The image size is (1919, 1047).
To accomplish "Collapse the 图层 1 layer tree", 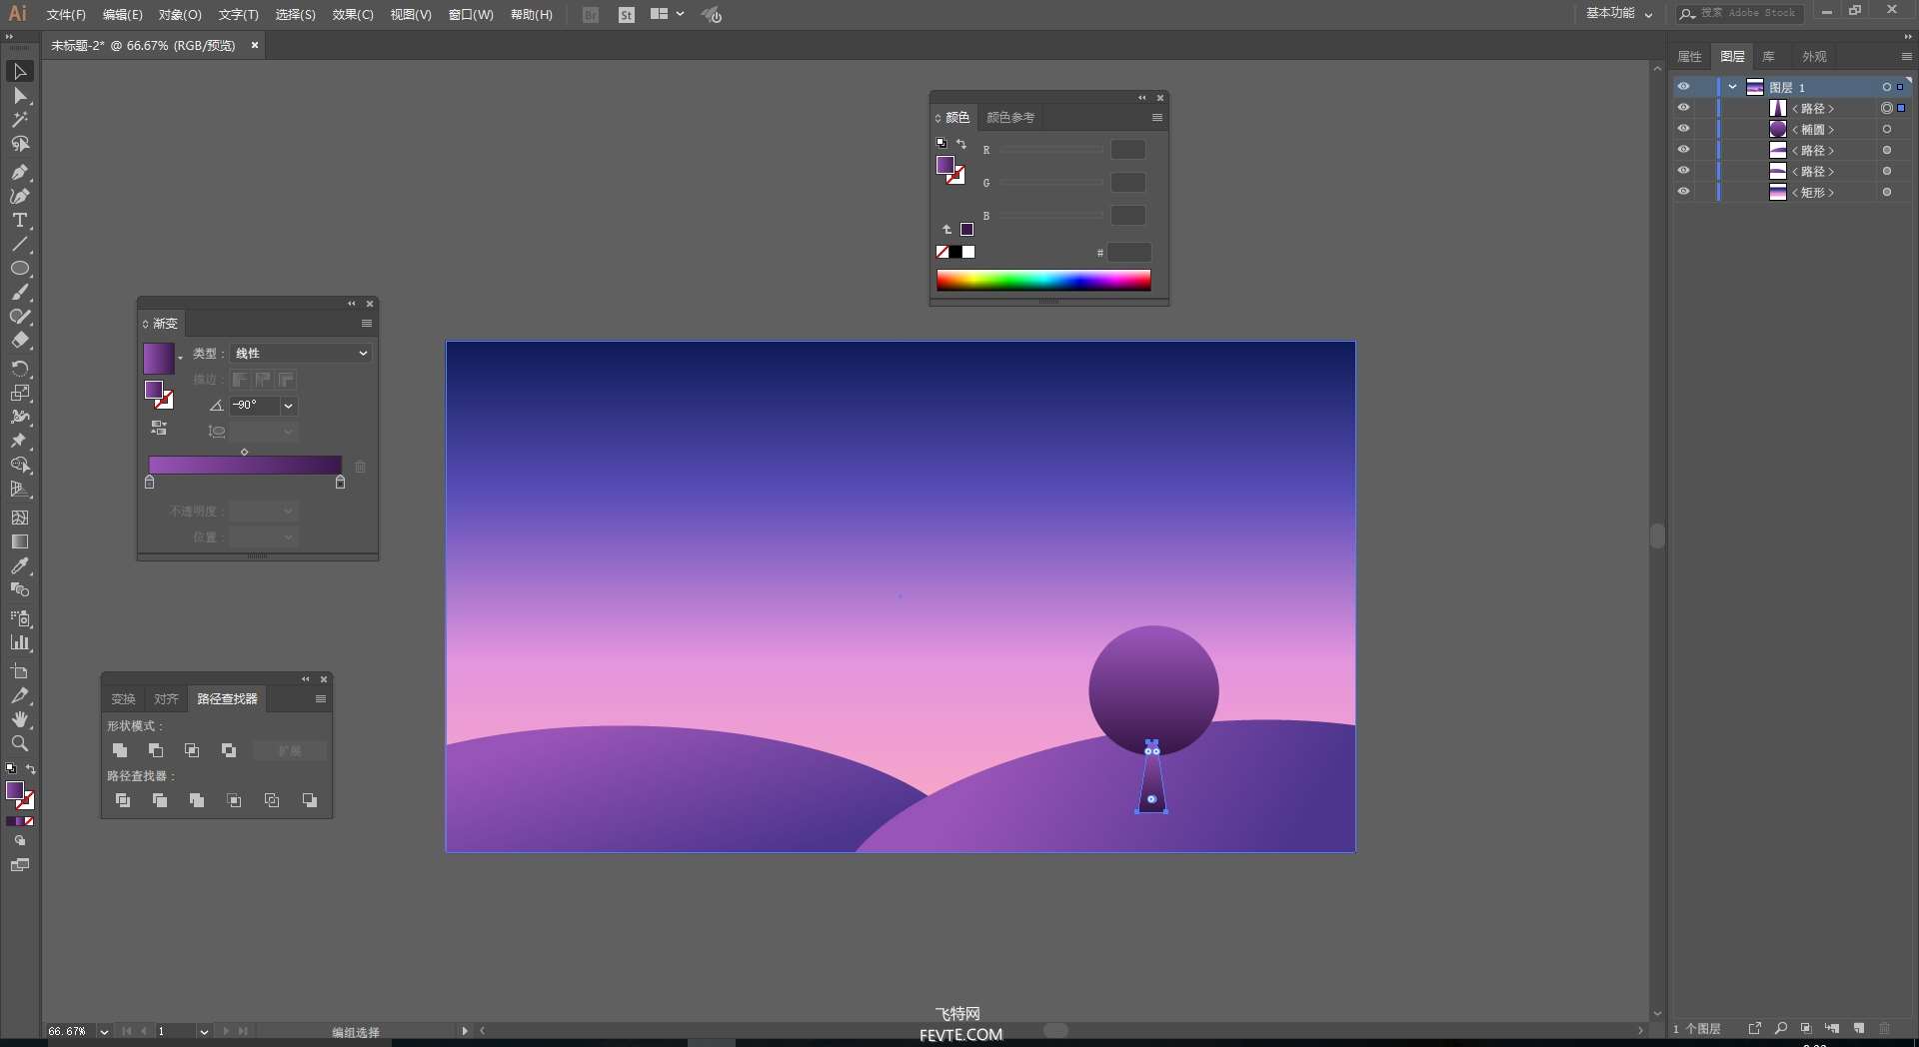I will (1732, 87).
